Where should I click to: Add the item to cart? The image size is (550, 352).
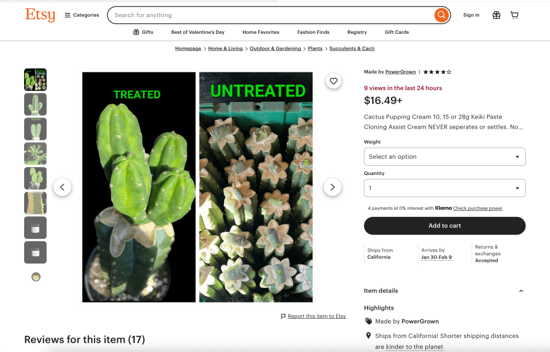coord(444,226)
